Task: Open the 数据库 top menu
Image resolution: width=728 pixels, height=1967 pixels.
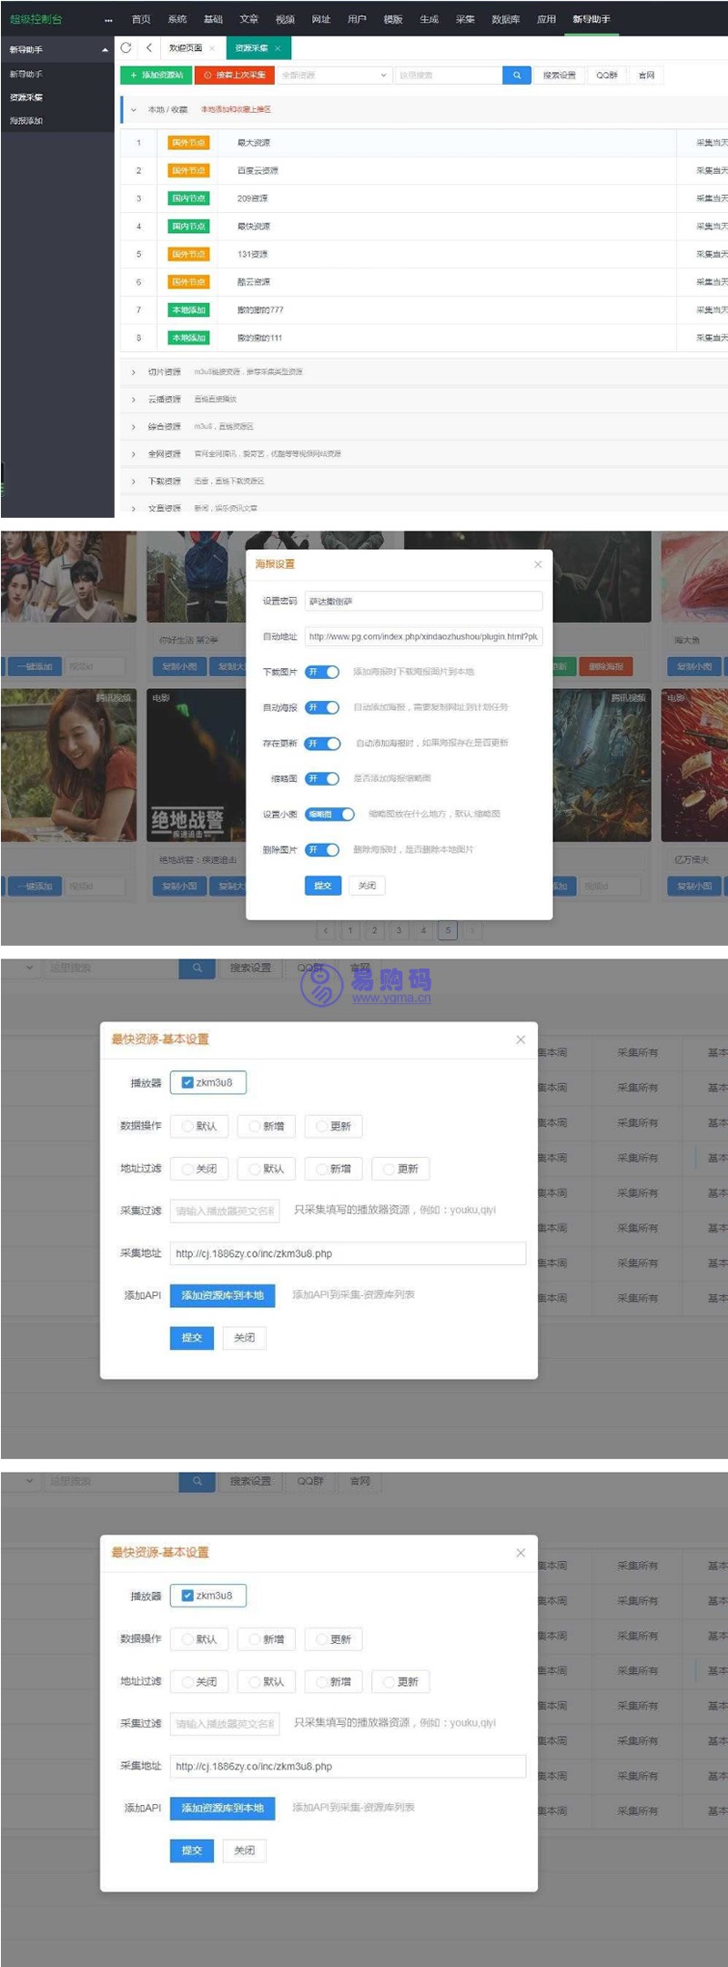Action: tap(505, 19)
